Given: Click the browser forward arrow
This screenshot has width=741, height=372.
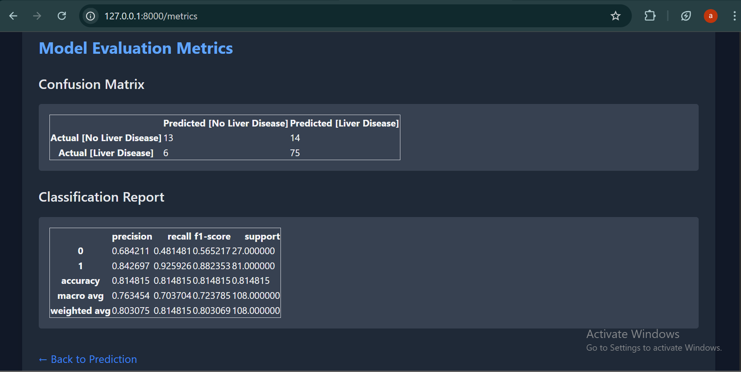Looking at the screenshot, I should [37, 16].
